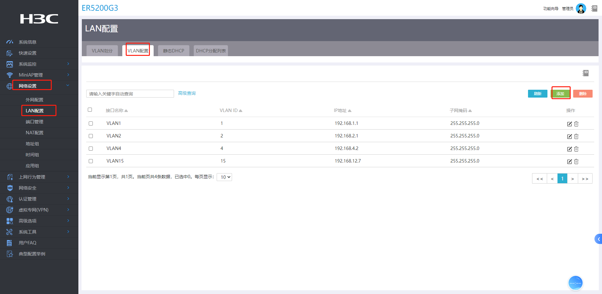Check the VLAN2 row checkbox

(x=91, y=136)
